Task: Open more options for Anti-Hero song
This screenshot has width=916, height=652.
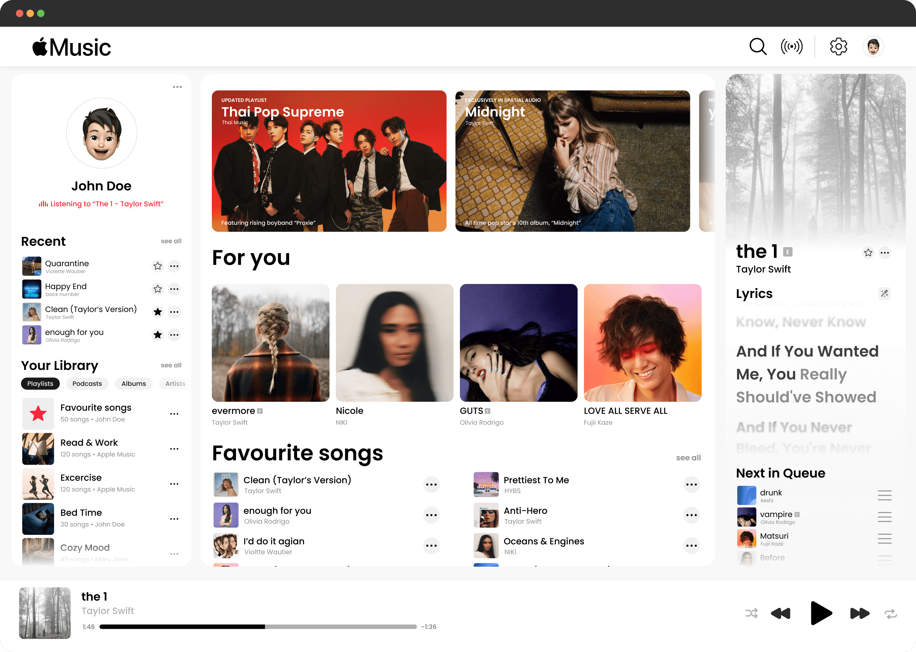Action: click(x=691, y=515)
